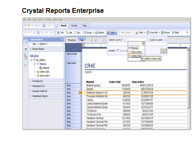
Task: Click the Copy icon
Action: point(38,33)
